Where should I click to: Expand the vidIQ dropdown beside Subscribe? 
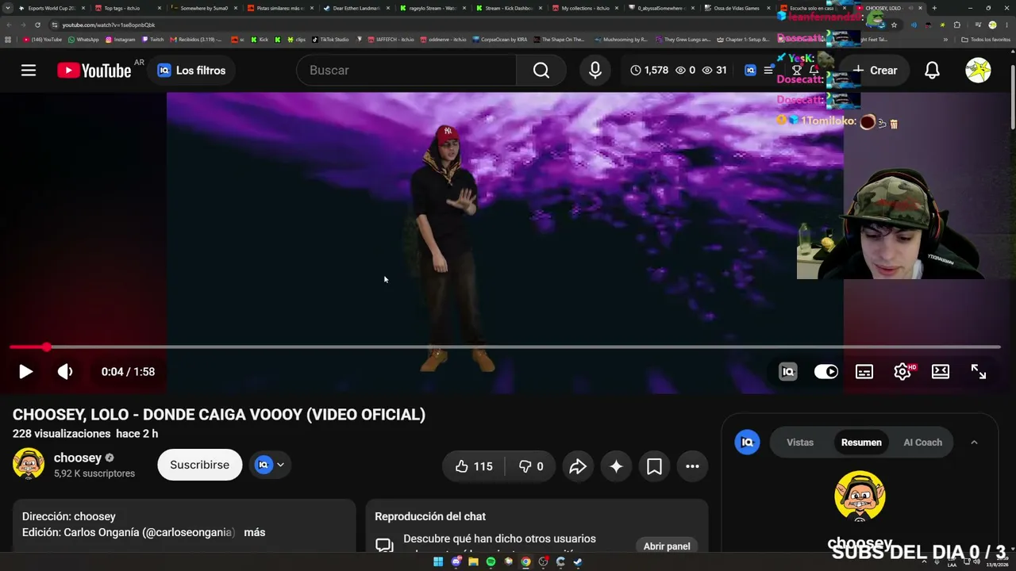pyautogui.click(x=271, y=465)
